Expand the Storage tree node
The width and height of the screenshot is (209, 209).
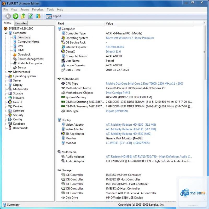click(6, 94)
